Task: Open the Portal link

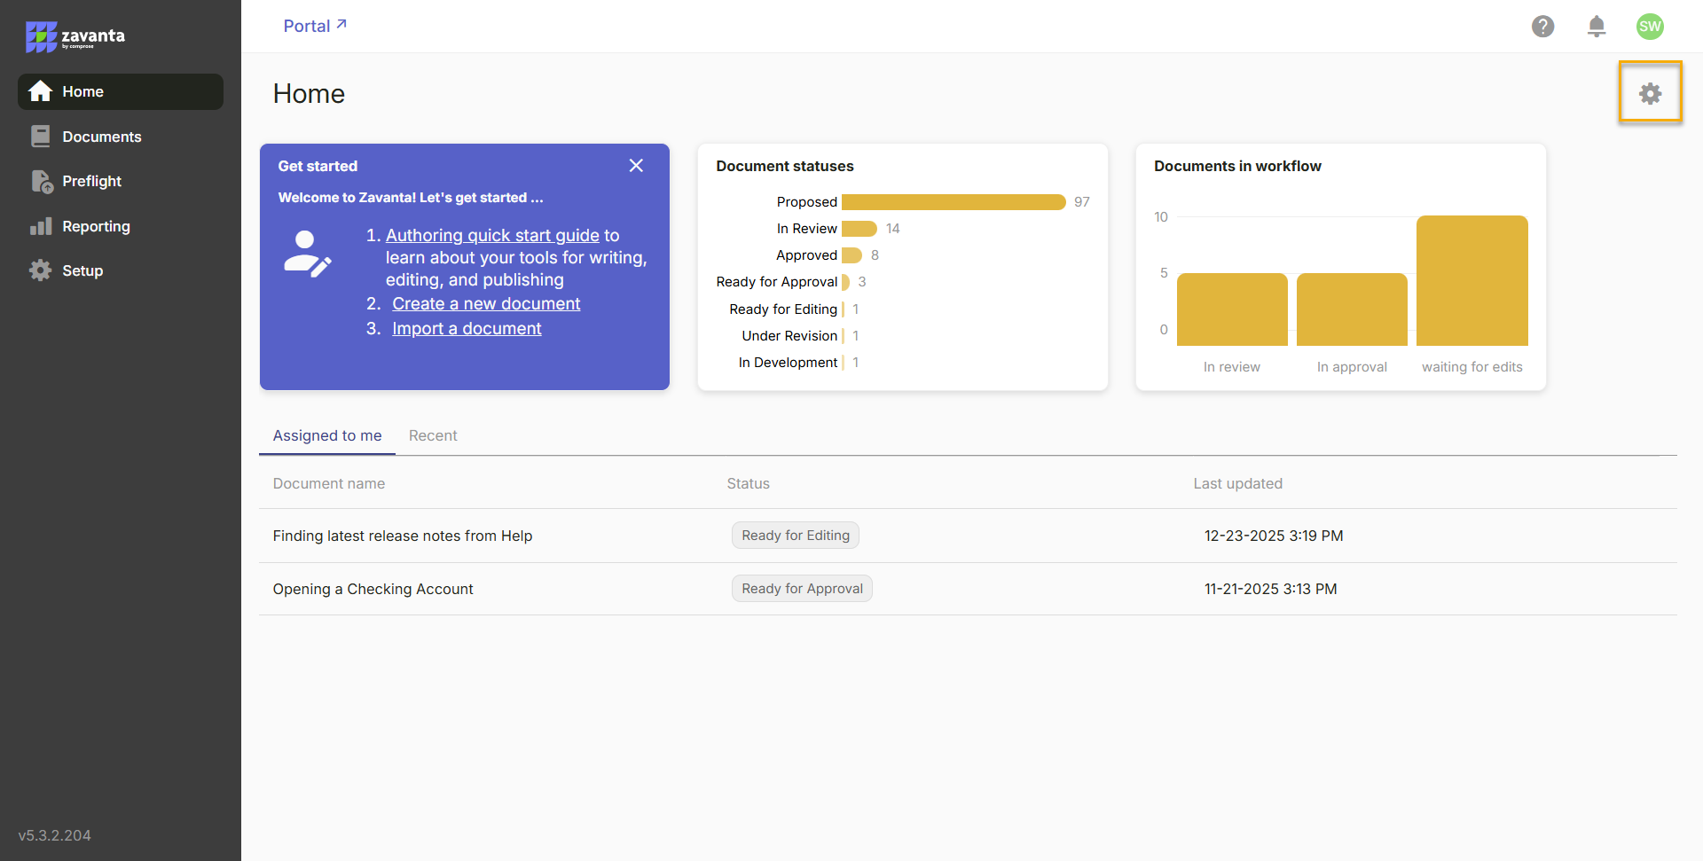Action: pyautogui.click(x=314, y=26)
